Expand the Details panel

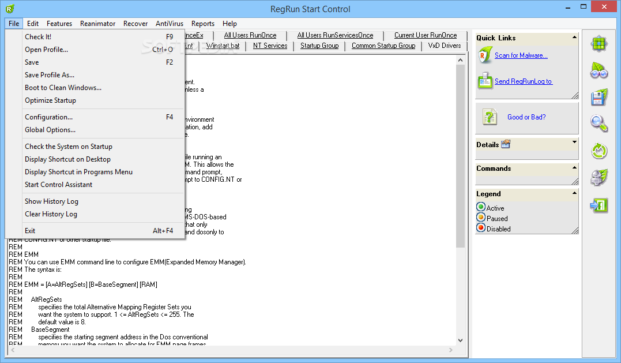coord(574,142)
